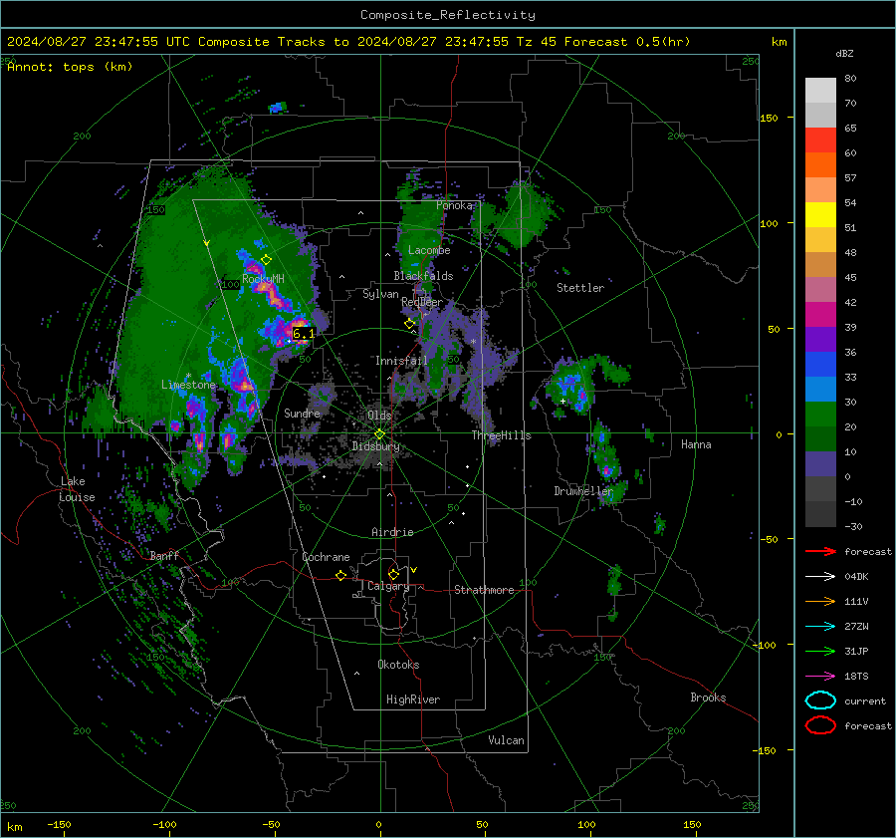Click the Strathmore label

click(484, 590)
